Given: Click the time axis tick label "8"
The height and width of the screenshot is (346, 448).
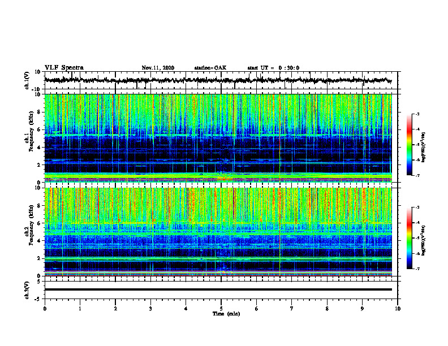Looking at the screenshot, I should 327,309.
